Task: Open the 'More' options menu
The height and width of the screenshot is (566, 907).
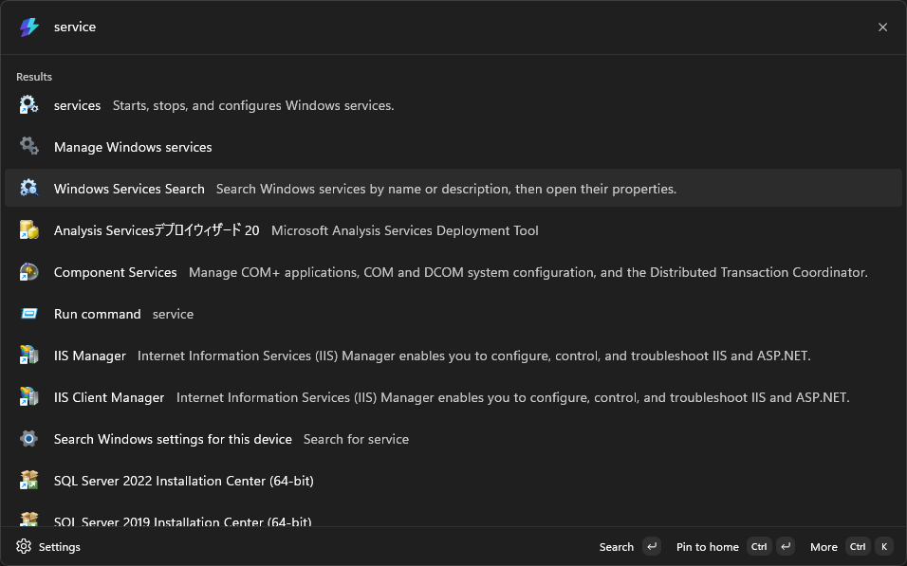Action: pos(851,546)
